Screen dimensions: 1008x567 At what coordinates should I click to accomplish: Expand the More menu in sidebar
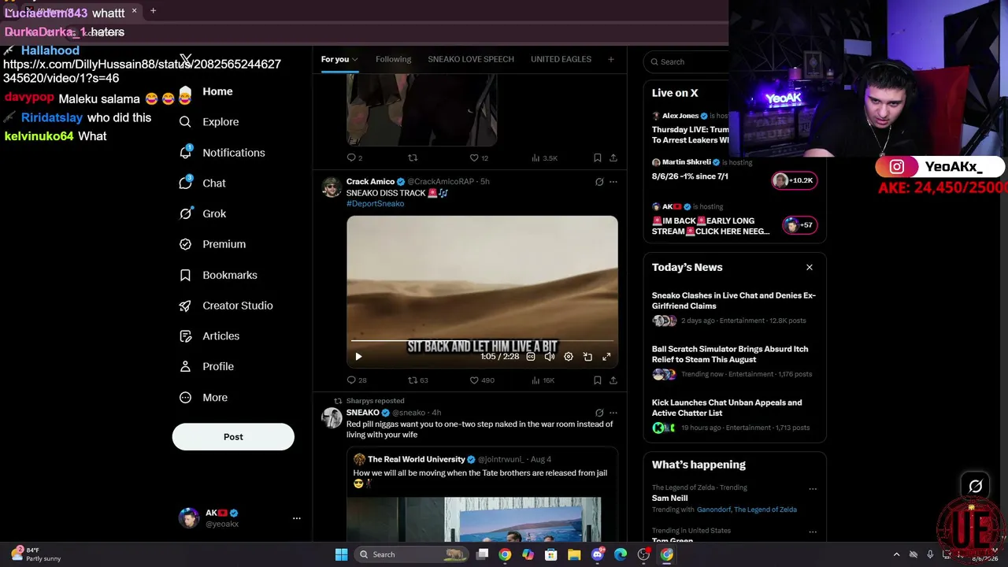[203, 398]
